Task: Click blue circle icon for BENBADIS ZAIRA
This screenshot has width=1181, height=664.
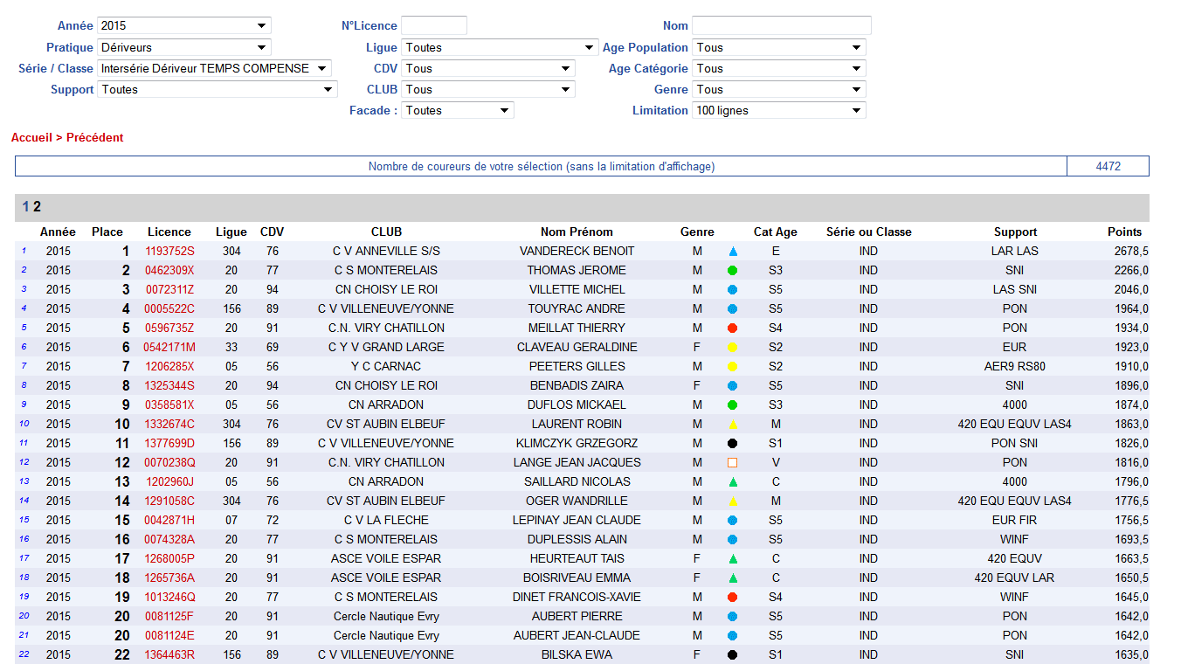Action: tap(733, 386)
